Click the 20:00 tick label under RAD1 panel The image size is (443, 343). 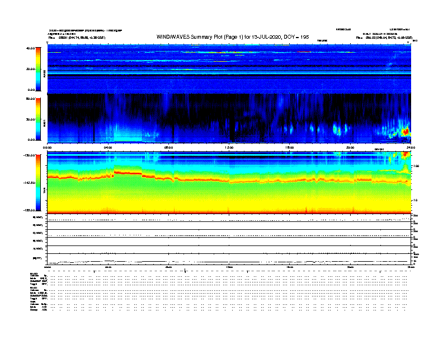[x=350, y=147]
